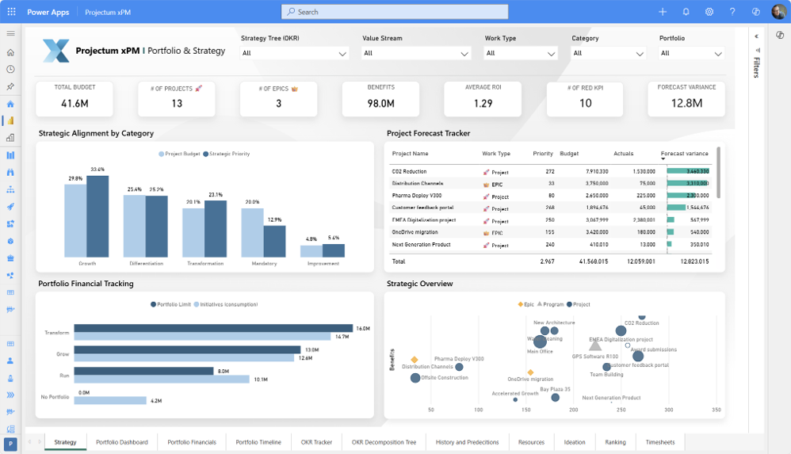The width and height of the screenshot is (791, 454).
Task: Click the Strategic Priority legend swatch
Action: (205, 154)
